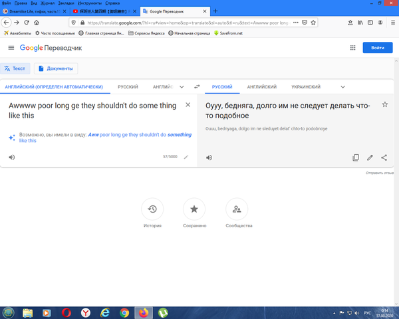Viewport: 399px width, 319px height.
Task: Select target language АНГЛИЙСКИЙ tab
Action: [x=262, y=87]
